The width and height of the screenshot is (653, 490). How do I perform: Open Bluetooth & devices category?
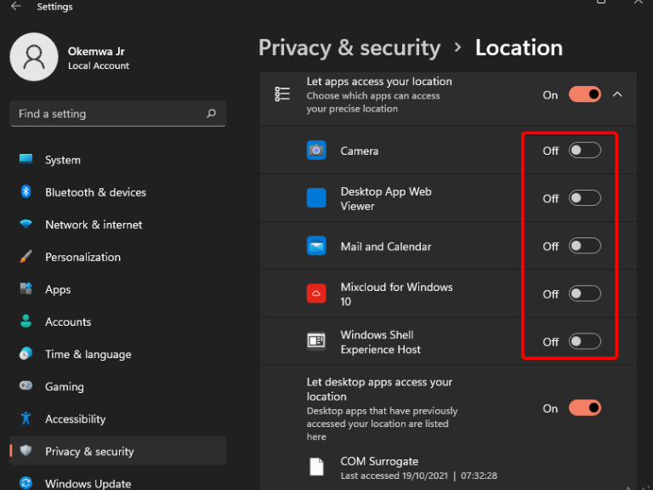pyautogui.click(x=118, y=192)
